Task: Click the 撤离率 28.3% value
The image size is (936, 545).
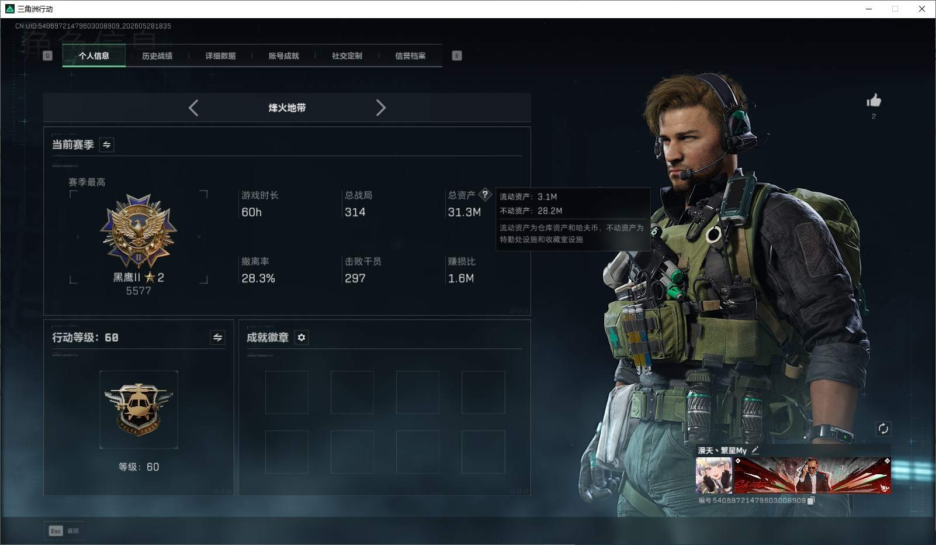Action: (258, 278)
